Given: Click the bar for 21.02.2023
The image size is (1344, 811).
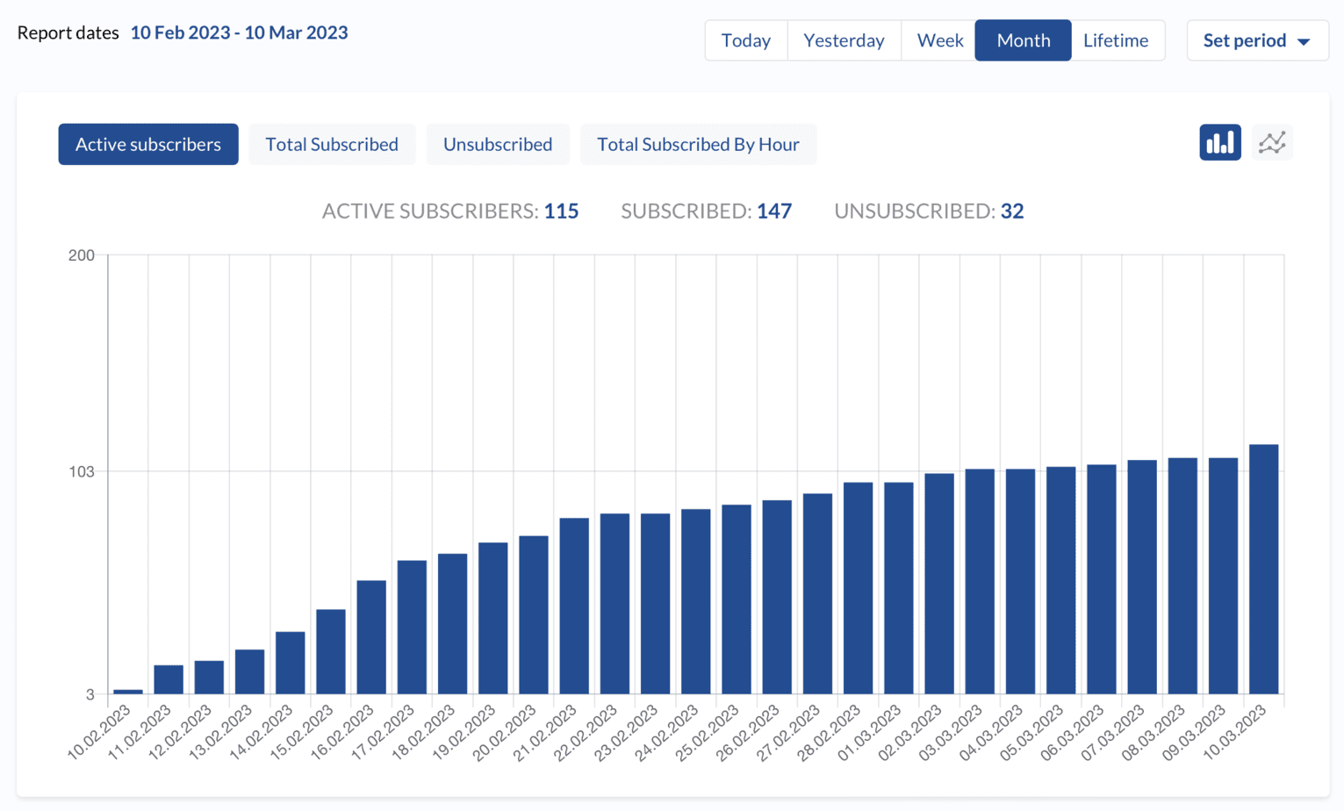Looking at the screenshot, I should coord(574,606).
